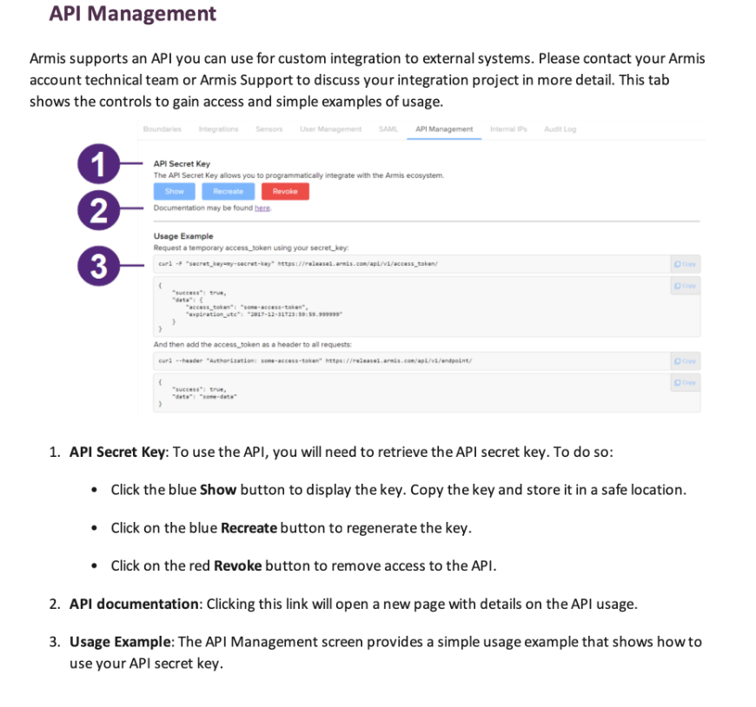This screenshot has width=756, height=707.
Task: Click Copy icon for the Authorization header curl
Action: 685,361
